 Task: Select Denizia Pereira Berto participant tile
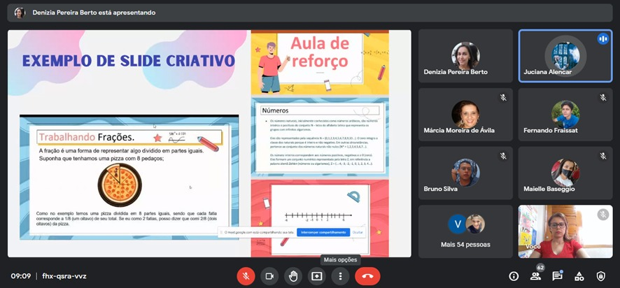click(x=465, y=56)
